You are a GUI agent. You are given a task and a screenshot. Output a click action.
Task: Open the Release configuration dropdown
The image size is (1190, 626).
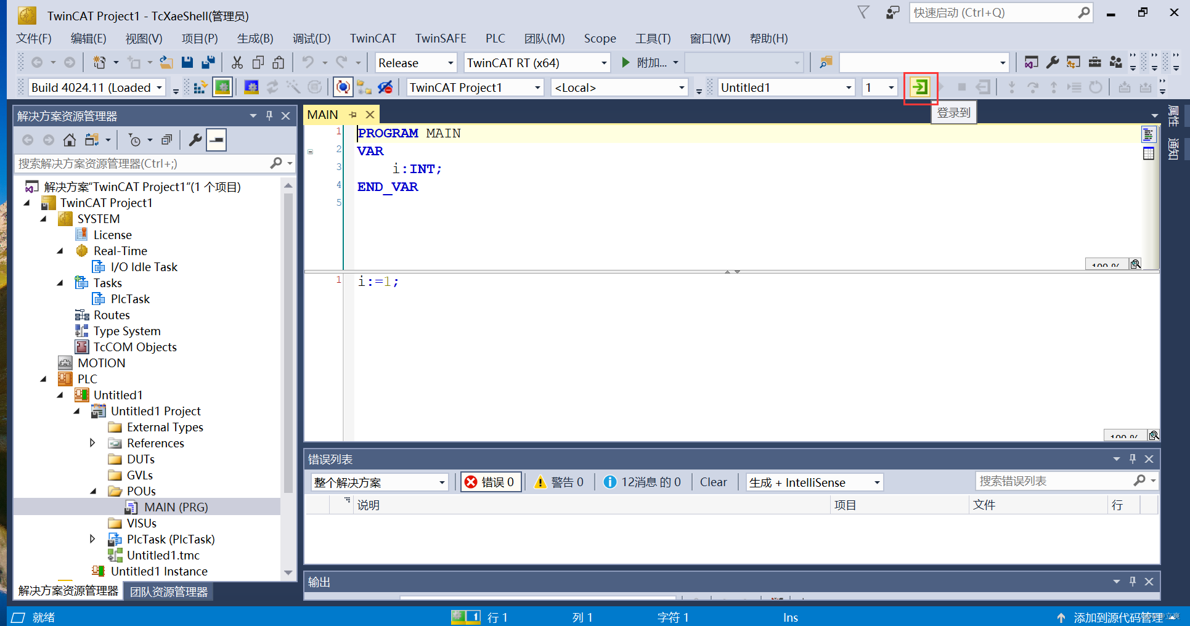(x=416, y=62)
